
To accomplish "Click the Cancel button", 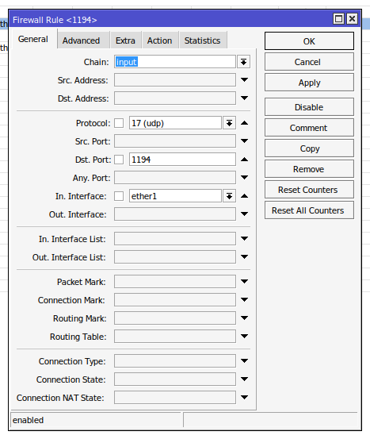I will tap(309, 62).
